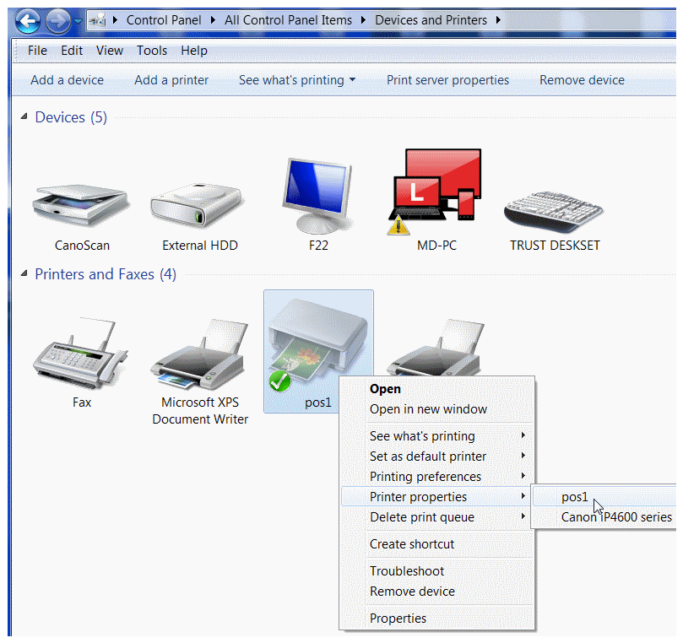Open the View menu
The image size is (683, 643).
point(110,51)
